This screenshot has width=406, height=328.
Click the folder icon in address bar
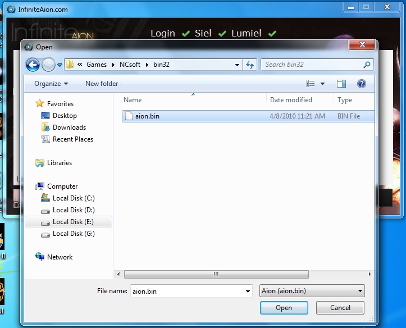tap(70, 65)
